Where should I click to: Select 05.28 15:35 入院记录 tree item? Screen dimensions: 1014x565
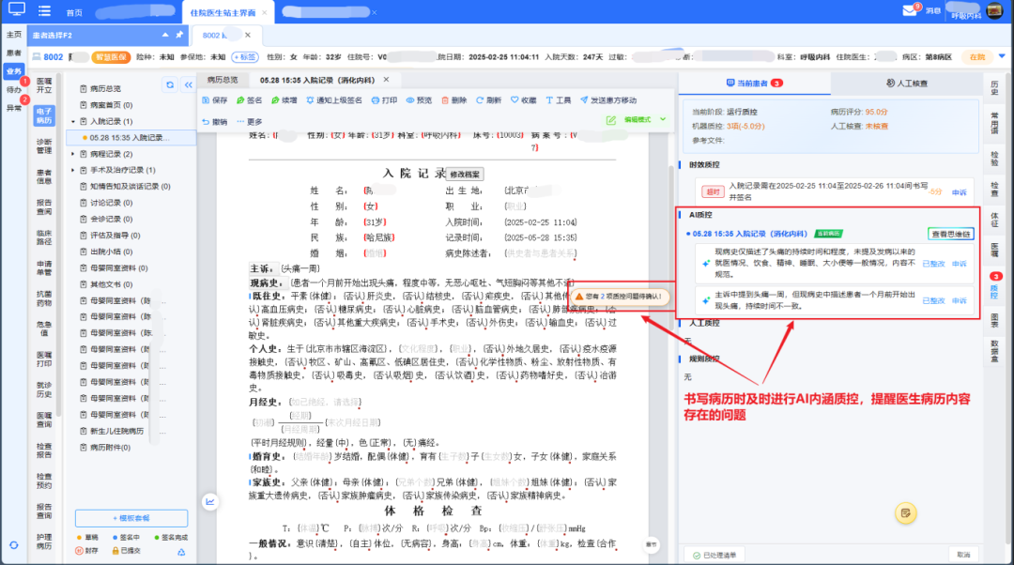(x=131, y=138)
